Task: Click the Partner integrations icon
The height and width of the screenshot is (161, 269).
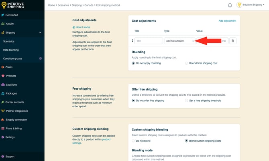Action: pyautogui.click(x=3, y=111)
